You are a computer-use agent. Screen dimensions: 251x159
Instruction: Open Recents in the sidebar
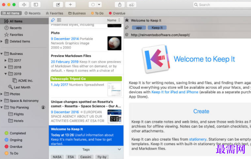click(x=16, y=28)
